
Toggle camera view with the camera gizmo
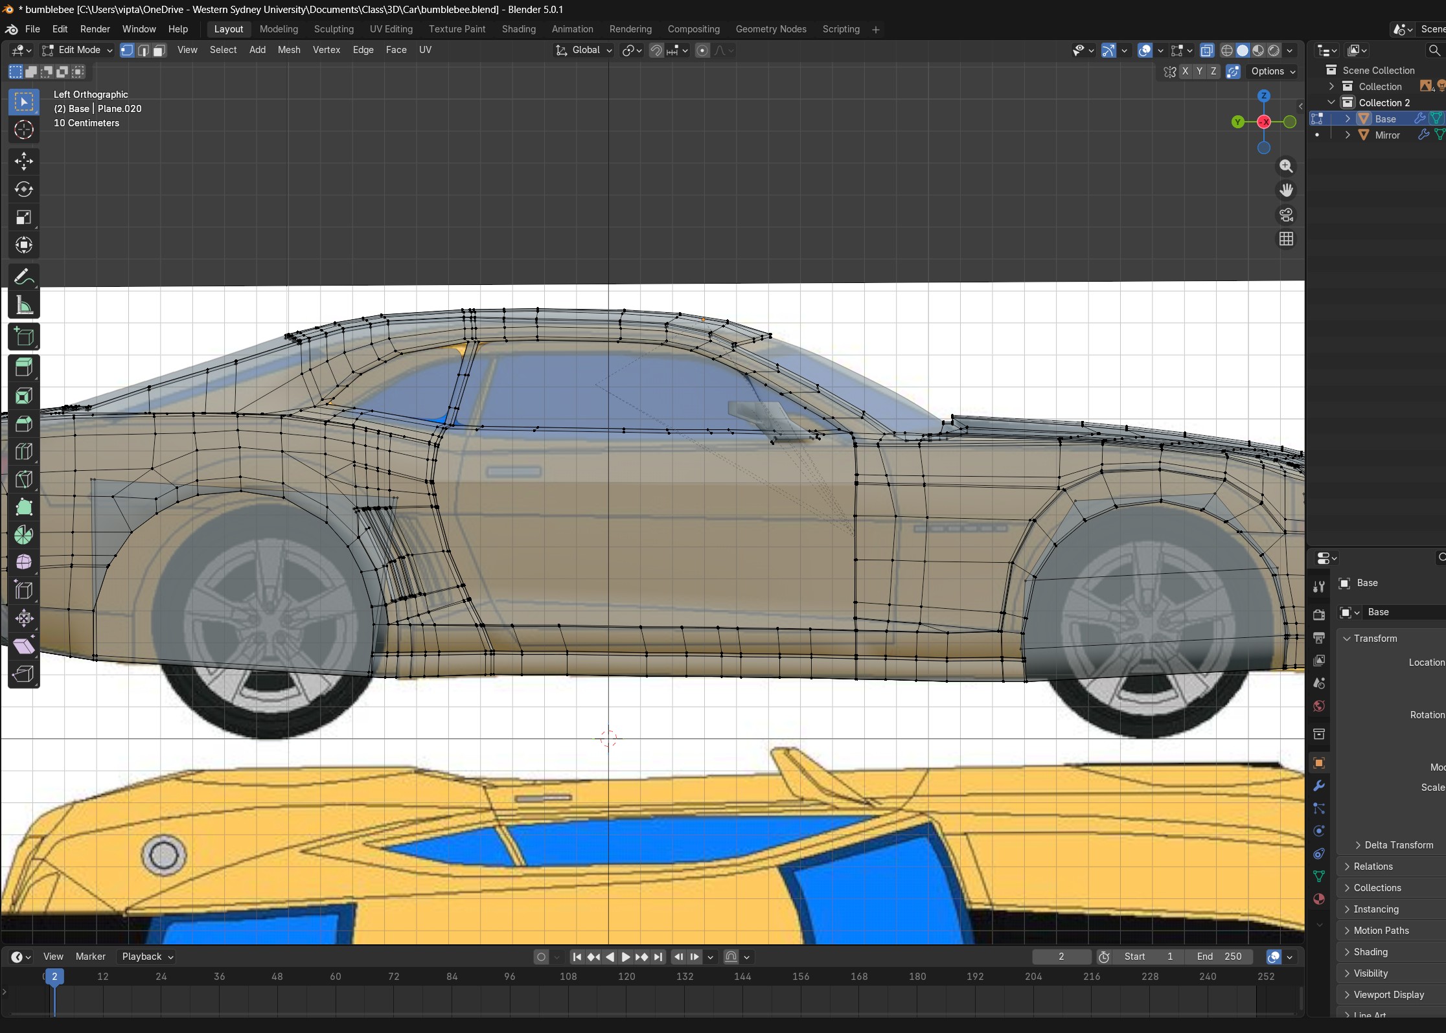click(1286, 215)
